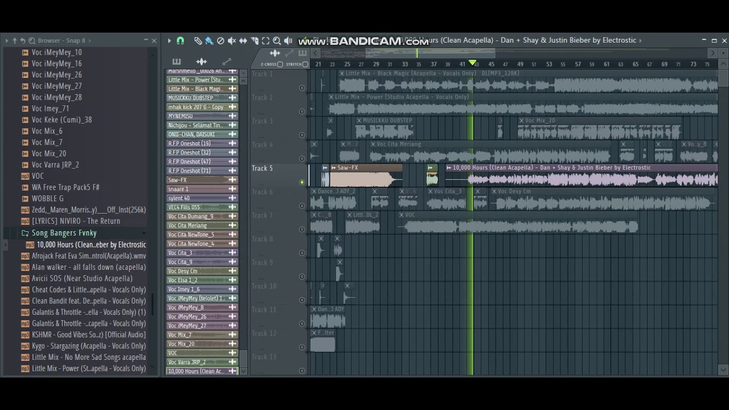Click the move icon beside Voc Mix_20 in picker
The height and width of the screenshot is (410, 729).
point(232,344)
